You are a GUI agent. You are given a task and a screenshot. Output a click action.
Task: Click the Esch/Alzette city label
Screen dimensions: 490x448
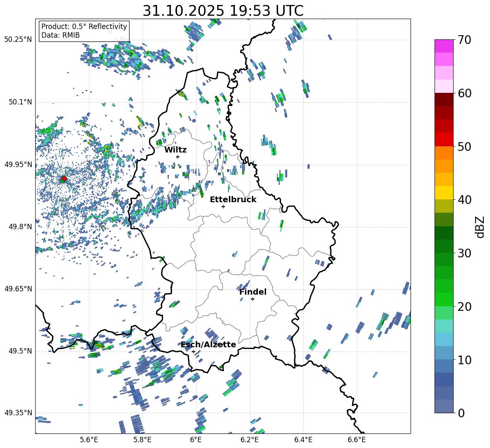tap(209, 345)
